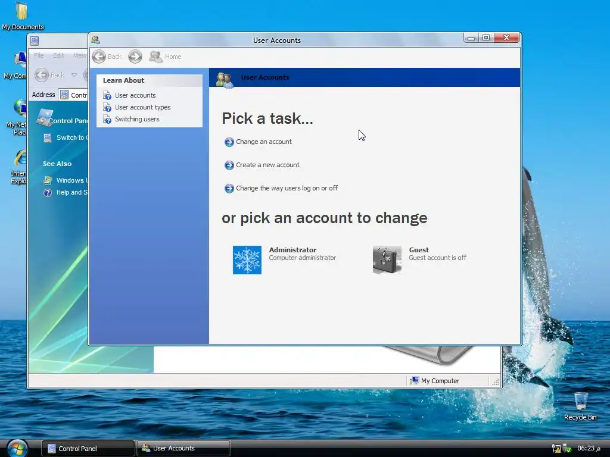The width and height of the screenshot is (610, 457).
Task: Click the Administrator snowflake picture
Action: 247,260
